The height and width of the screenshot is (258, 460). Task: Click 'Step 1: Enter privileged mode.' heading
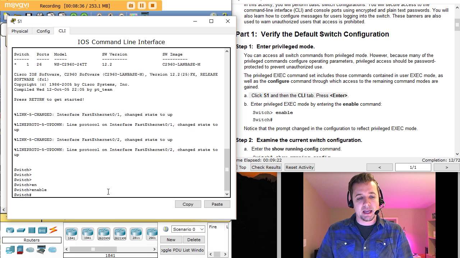coord(275,47)
